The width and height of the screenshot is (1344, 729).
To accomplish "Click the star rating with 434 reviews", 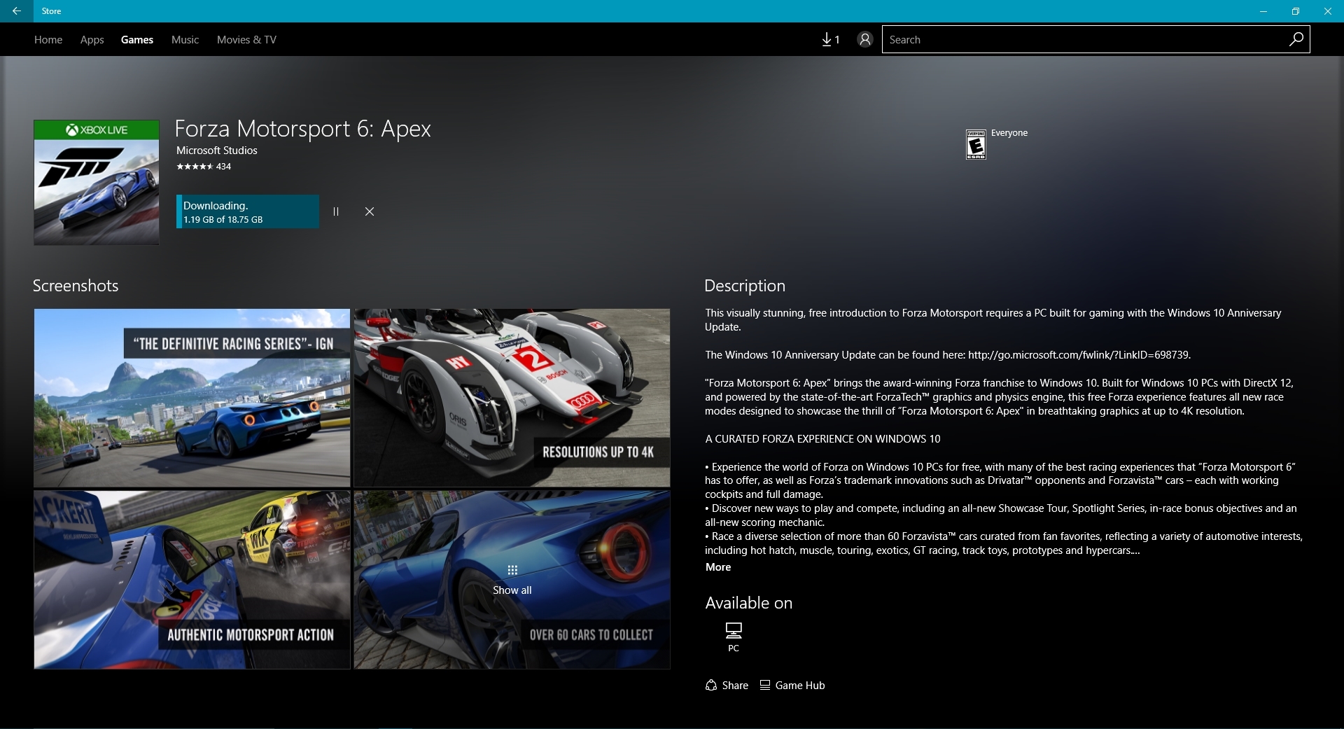I will click(204, 167).
